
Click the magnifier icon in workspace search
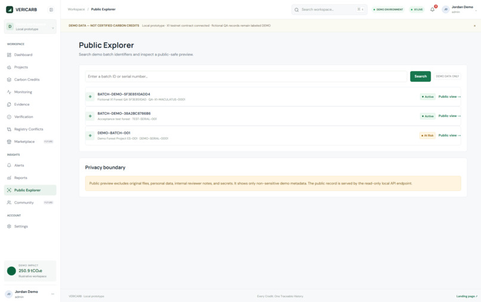pyautogui.click(x=297, y=10)
